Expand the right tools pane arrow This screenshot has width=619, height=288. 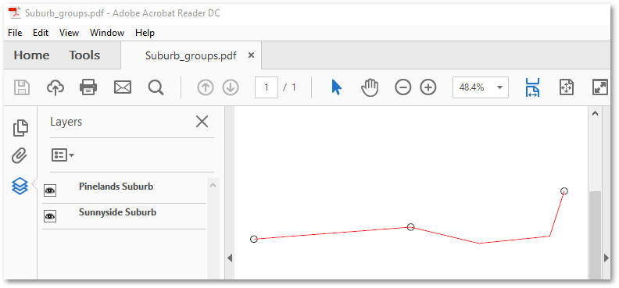pos(607,258)
